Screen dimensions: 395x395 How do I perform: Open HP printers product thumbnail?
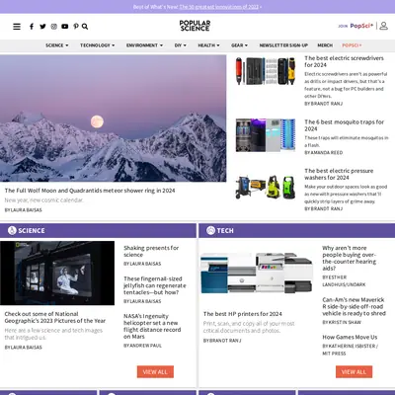pyautogui.click(x=257, y=273)
